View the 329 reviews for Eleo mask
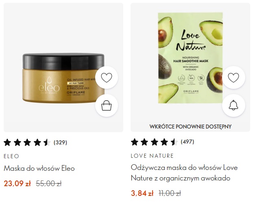Image resolution: width=253 pixels, height=204 pixels. [60, 142]
